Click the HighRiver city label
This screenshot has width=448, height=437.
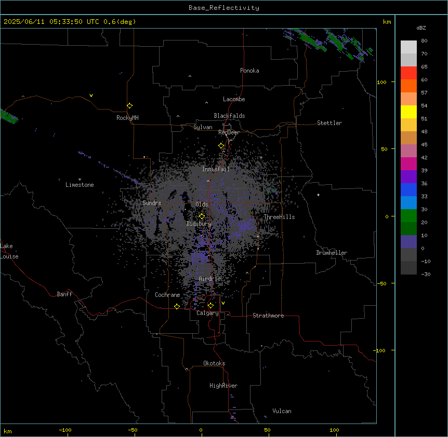pos(223,386)
